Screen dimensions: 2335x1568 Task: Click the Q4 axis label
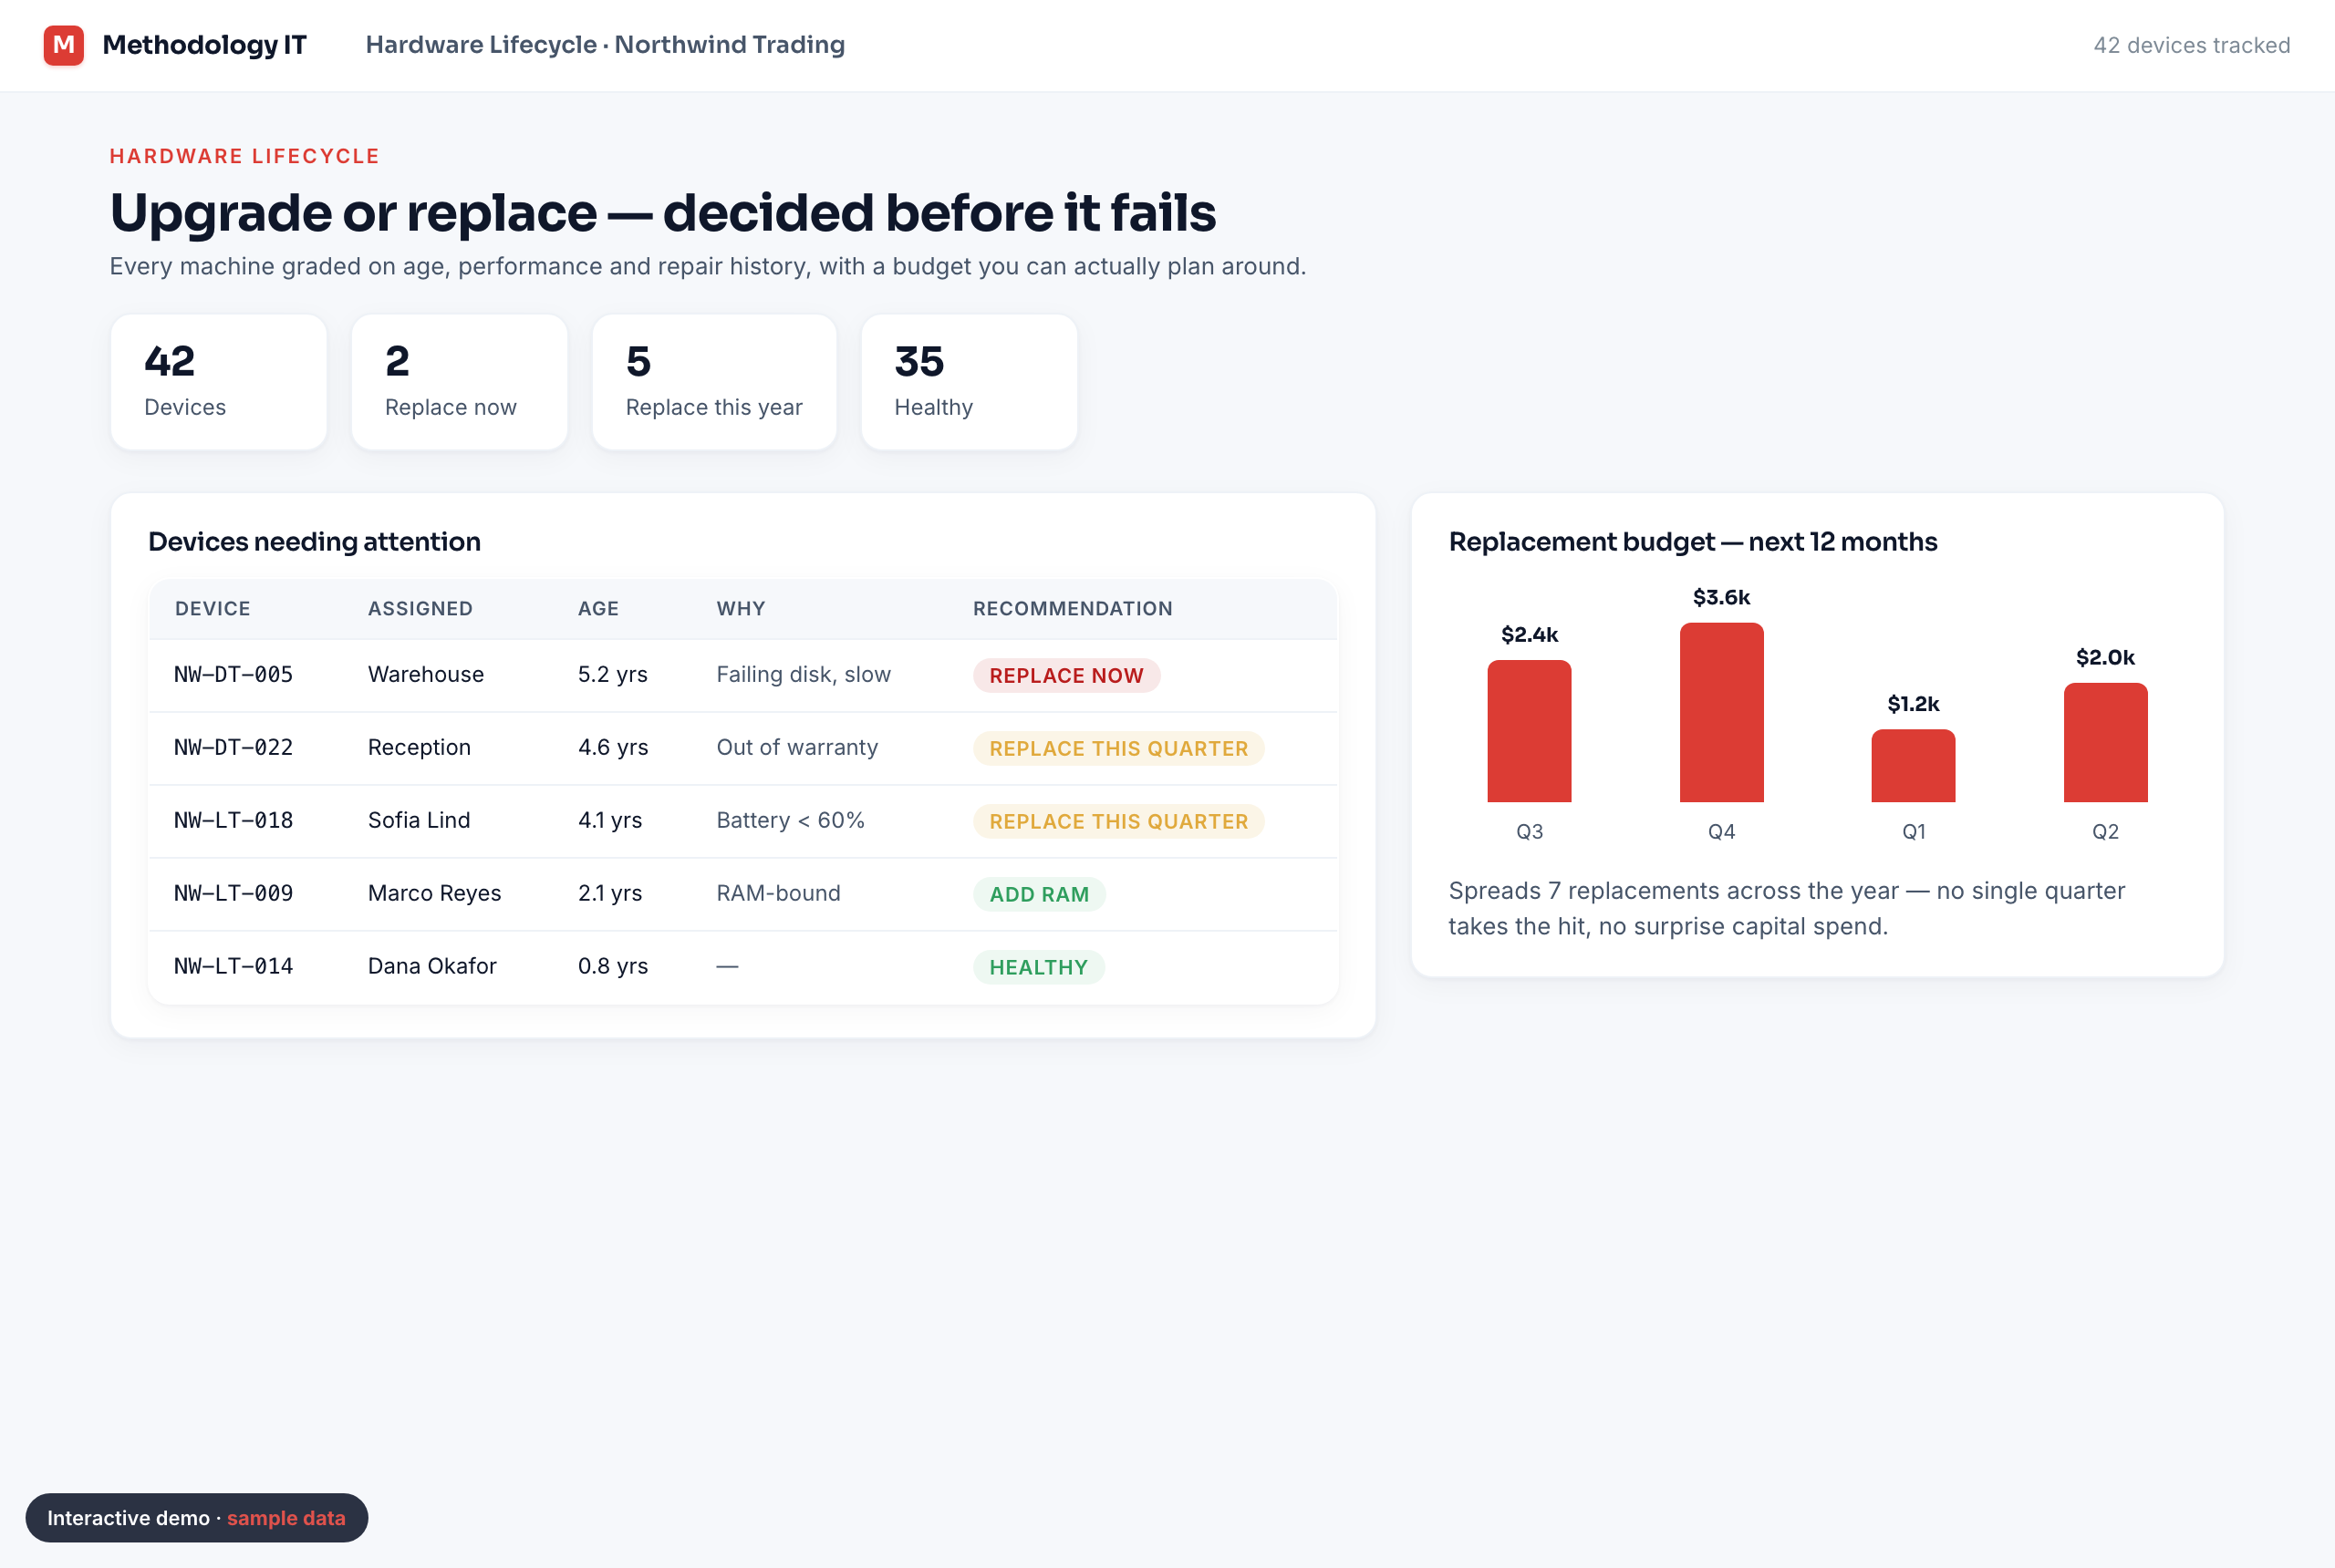[1722, 832]
